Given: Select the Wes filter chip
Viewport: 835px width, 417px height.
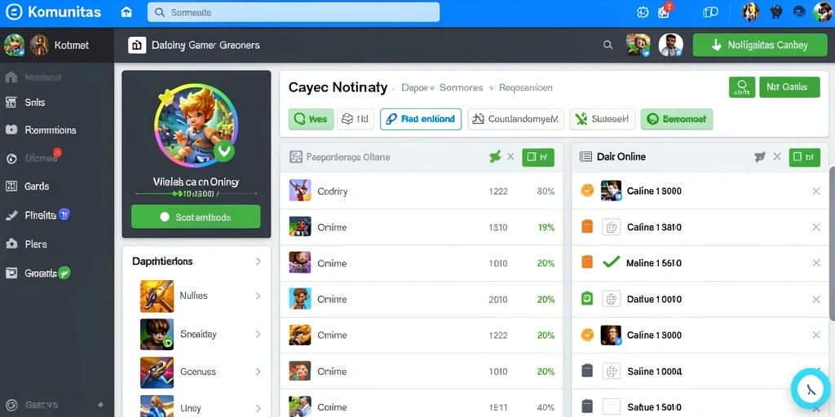Looking at the screenshot, I should [311, 119].
